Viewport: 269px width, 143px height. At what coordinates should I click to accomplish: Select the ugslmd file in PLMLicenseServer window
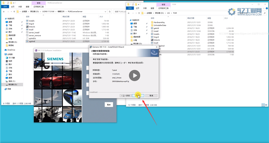(67, 41)
